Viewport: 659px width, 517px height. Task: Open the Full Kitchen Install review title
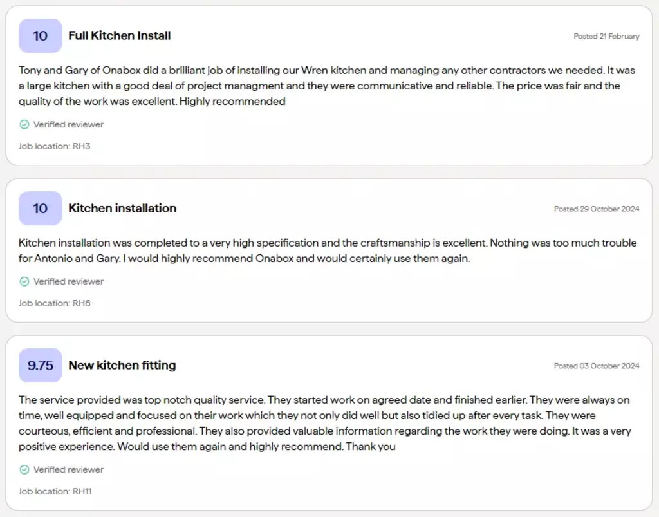[x=119, y=35]
